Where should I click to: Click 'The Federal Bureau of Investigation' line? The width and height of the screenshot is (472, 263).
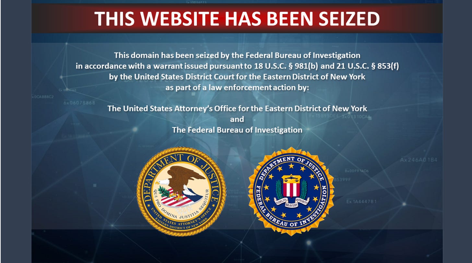coord(237,130)
